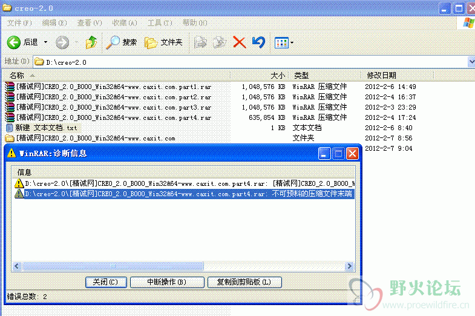Viewport: 475px width, 316px height.
Task: Open the 编辑(E) menu
Action: pos(54,23)
